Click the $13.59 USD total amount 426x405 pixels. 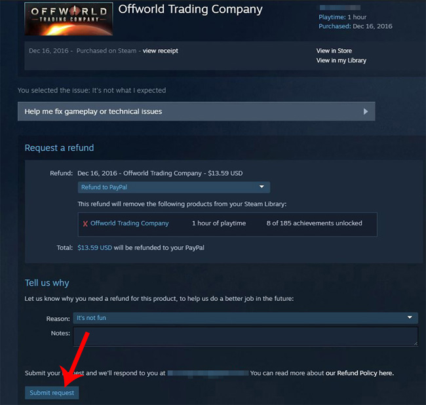(95, 248)
